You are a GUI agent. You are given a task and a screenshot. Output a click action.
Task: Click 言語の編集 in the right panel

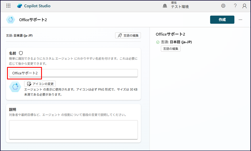pos(171,49)
